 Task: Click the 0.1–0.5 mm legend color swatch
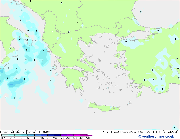[x=5, y=135]
